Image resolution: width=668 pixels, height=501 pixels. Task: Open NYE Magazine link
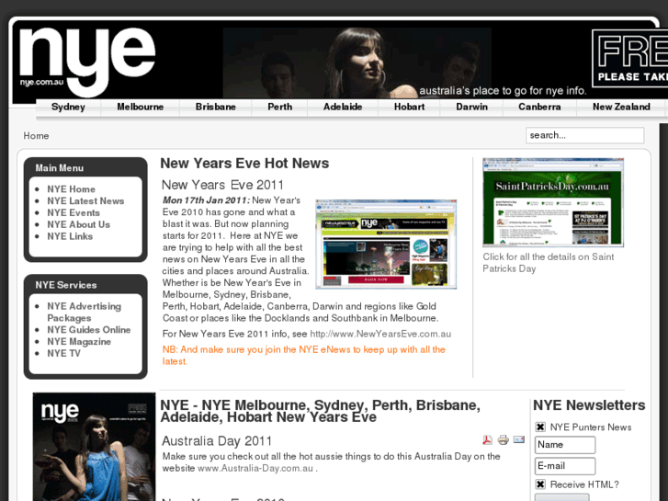[x=79, y=342]
